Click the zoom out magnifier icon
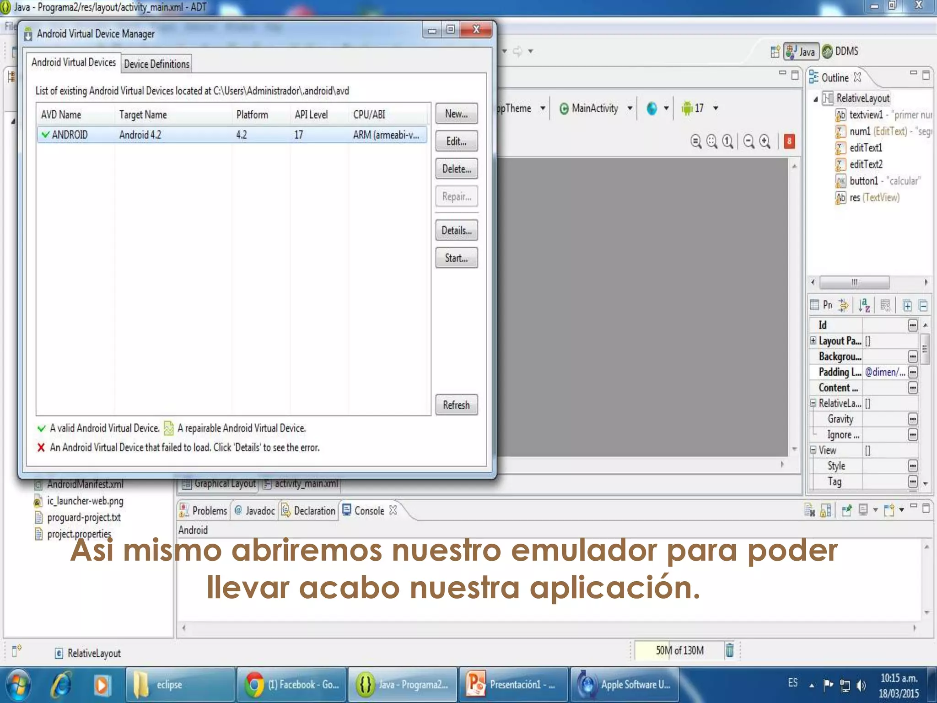Image resolution: width=937 pixels, height=703 pixels. [749, 141]
